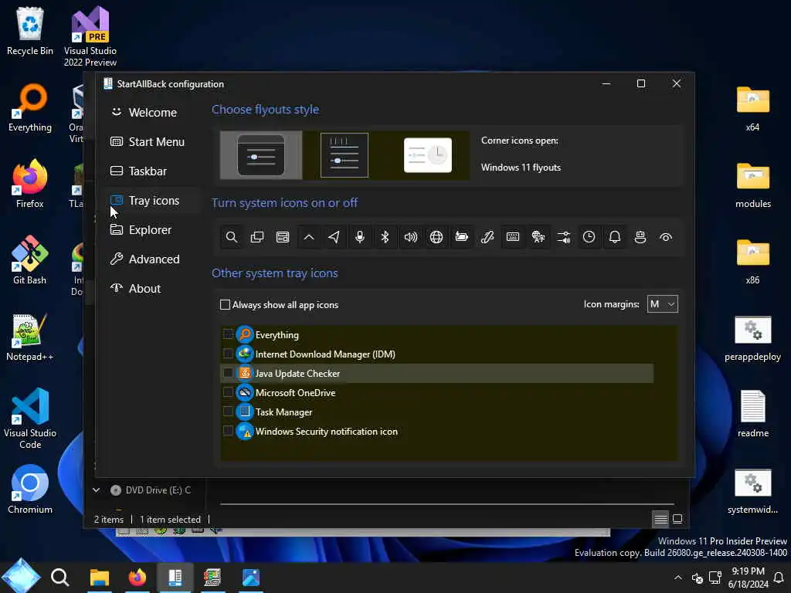The height and width of the screenshot is (593, 791).
Task: Toggle the Location arrow system icon
Action: 334,237
